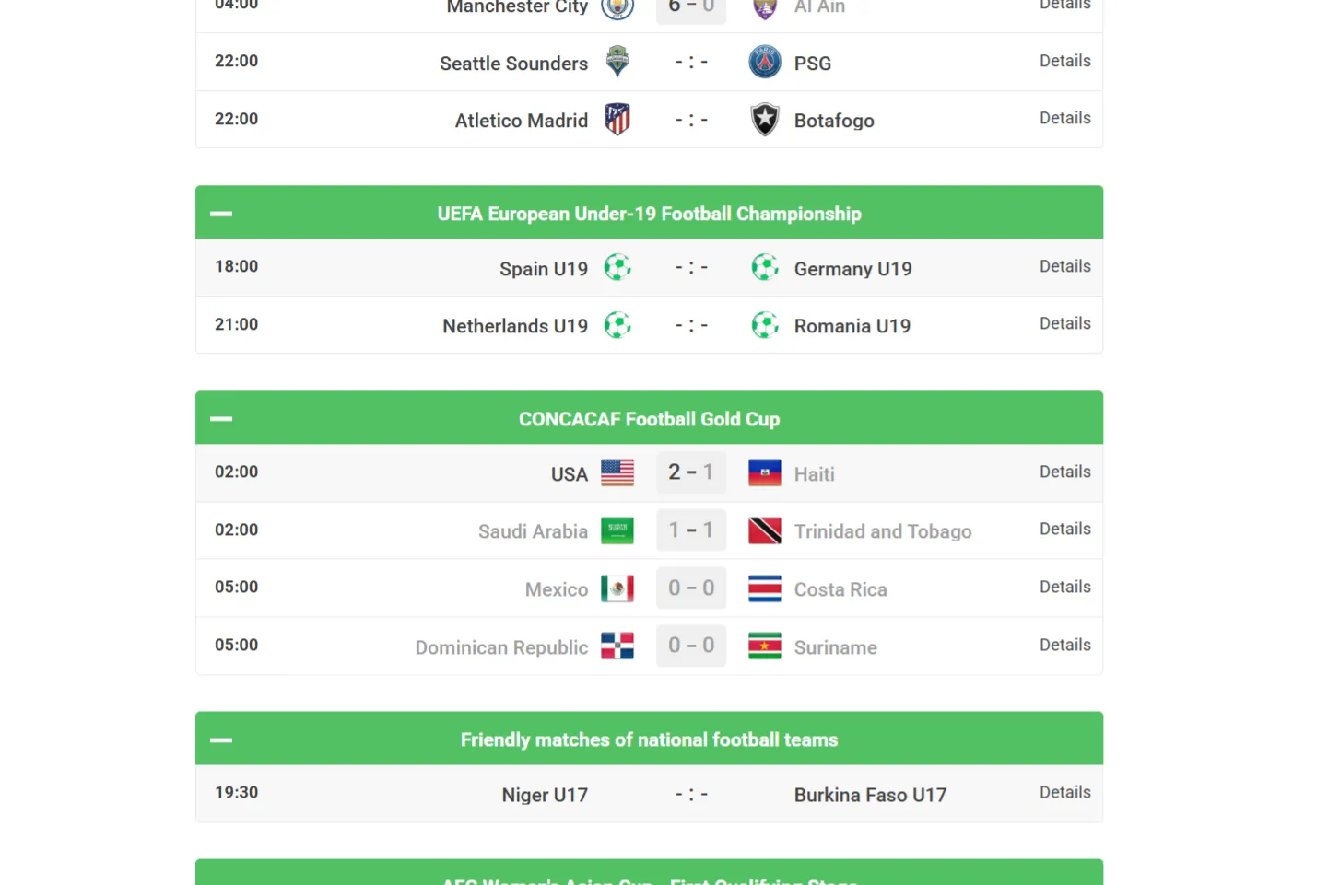Collapse the Friendly matches of national teams section

tap(221, 739)
